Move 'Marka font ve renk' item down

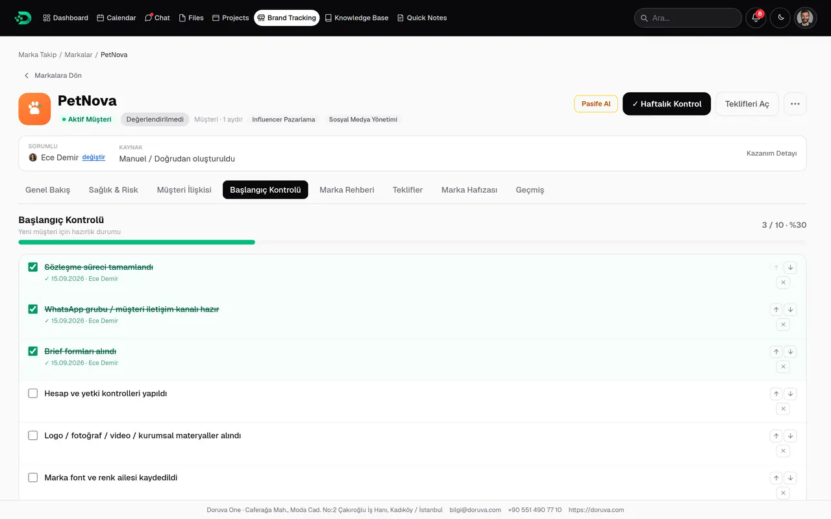click(790, 478)
